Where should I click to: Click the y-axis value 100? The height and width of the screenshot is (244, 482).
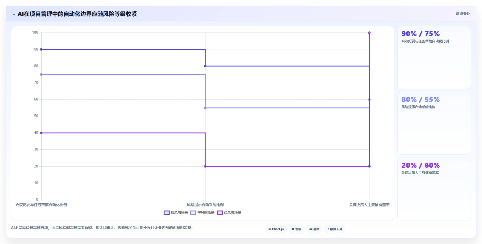[35, 32]
